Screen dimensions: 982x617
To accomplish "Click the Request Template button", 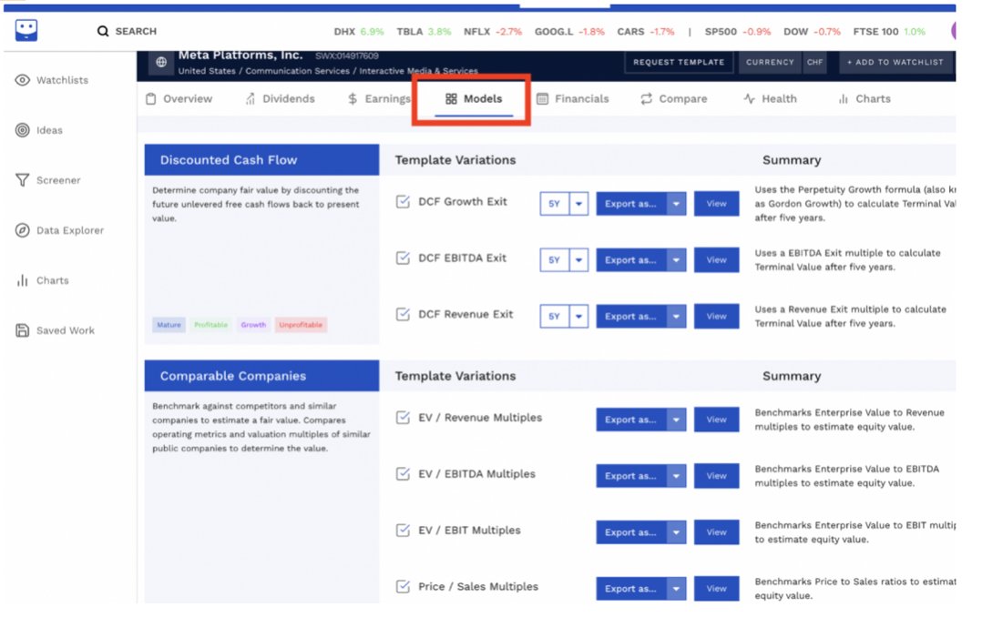I will pyautogui.click(x=679, y=62).
